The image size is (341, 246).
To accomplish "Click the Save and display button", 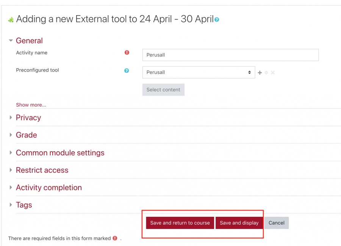I will tap(239, 223).
